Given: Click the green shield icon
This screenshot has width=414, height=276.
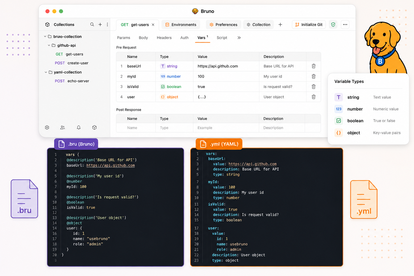Looking at the screenshot, I should pyautogui.click(x=333, y=25).
